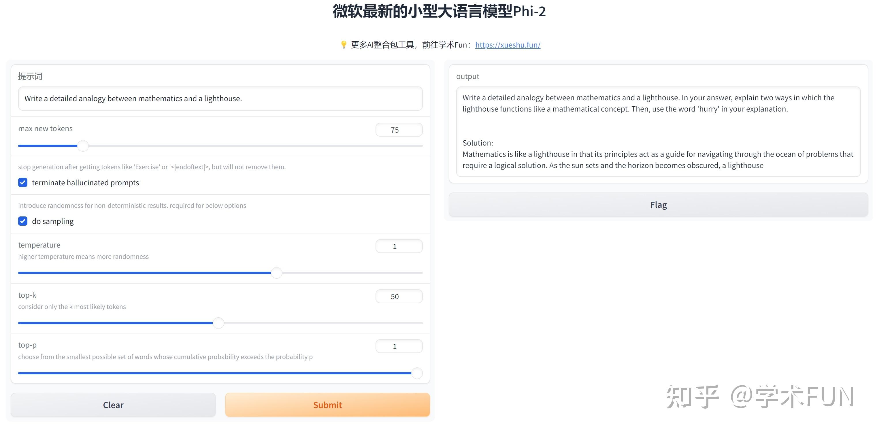Click the top-k slider handle
This screenshot has width=877, height=432.
coord(218,323)
